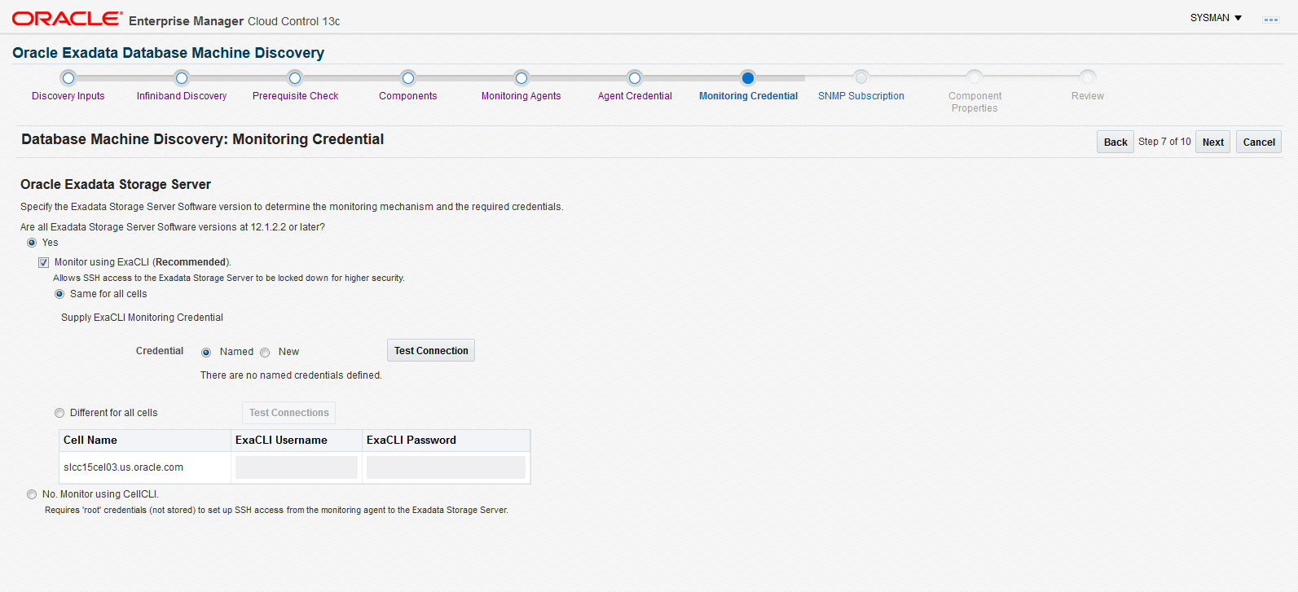Screen dimensions: 1298x592
Task: Go to the Agent Credential step link
Action: [x=635, y=96]
